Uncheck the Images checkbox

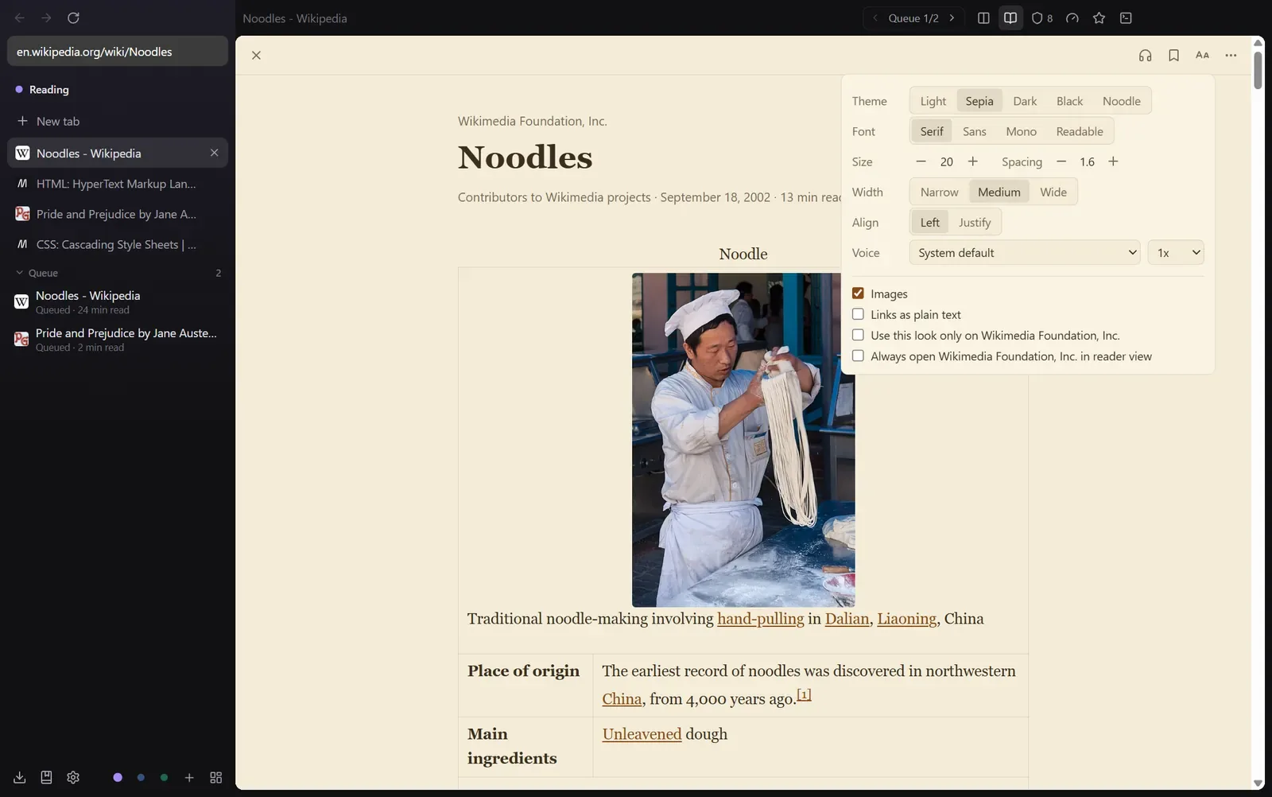(858, 294)
